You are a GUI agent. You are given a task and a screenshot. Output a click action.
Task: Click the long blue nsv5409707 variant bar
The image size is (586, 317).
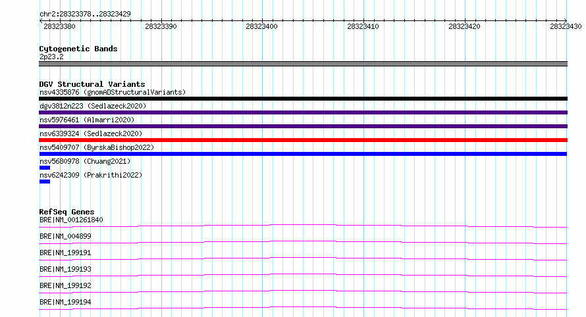(x=303, y=154)
